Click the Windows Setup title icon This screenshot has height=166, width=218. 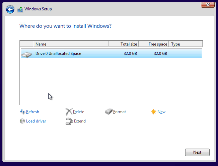click(20, 9)
